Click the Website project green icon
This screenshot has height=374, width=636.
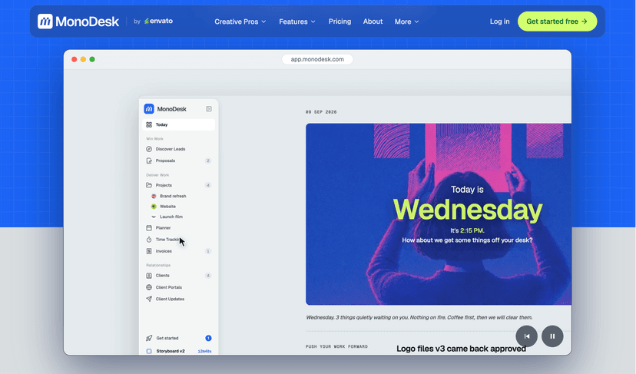pos(154,207)
